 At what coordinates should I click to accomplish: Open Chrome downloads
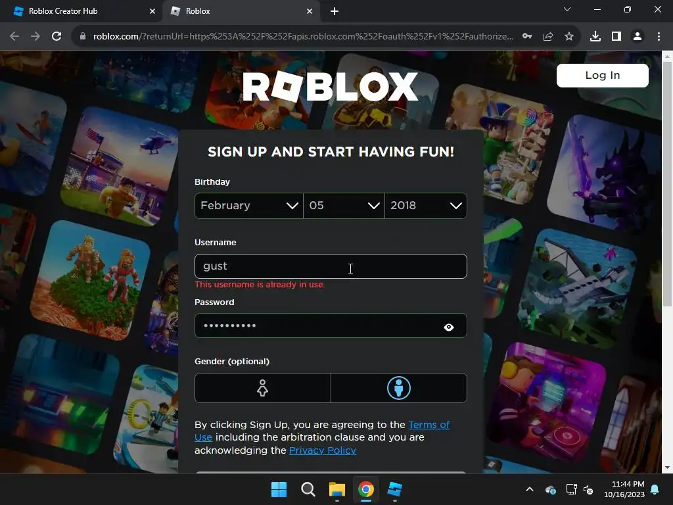[x=595, y=37]
